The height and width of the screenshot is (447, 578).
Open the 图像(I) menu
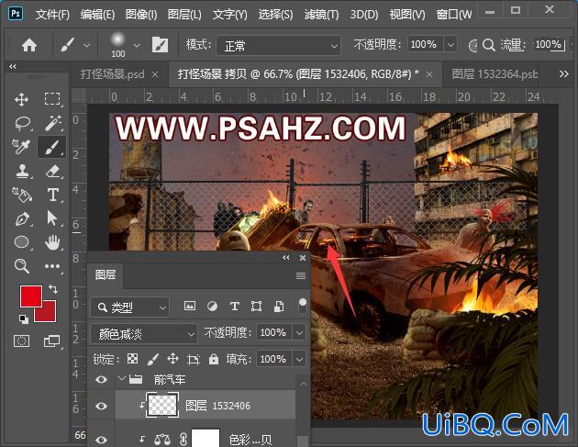(x=141, y=15)
